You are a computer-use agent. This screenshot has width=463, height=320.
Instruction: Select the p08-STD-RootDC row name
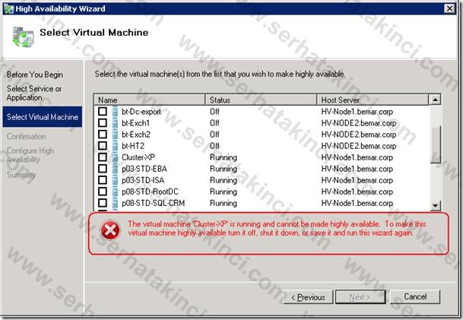click(150, 192)
